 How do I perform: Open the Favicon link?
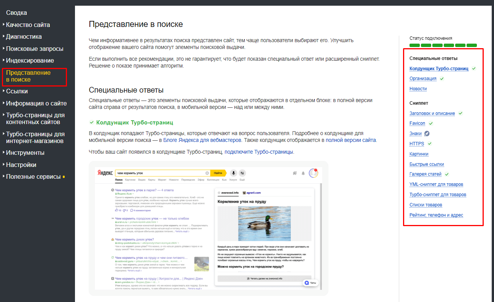(x=417, y=123)
